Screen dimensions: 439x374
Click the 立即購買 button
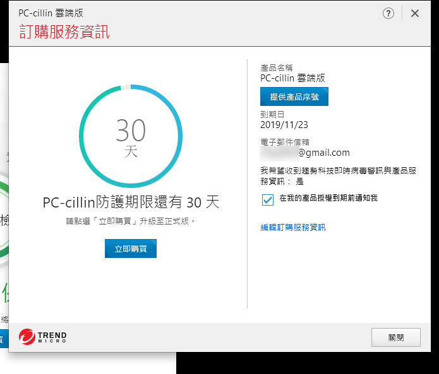[131, 248]
